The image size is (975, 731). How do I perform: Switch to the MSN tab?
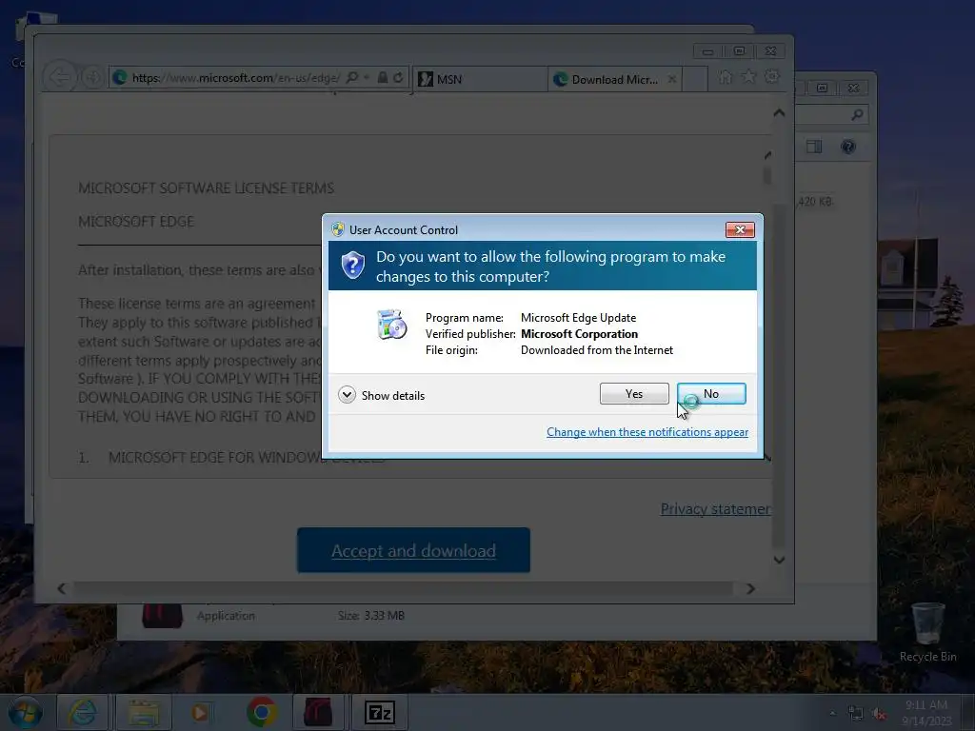click(x=480, y=79)
